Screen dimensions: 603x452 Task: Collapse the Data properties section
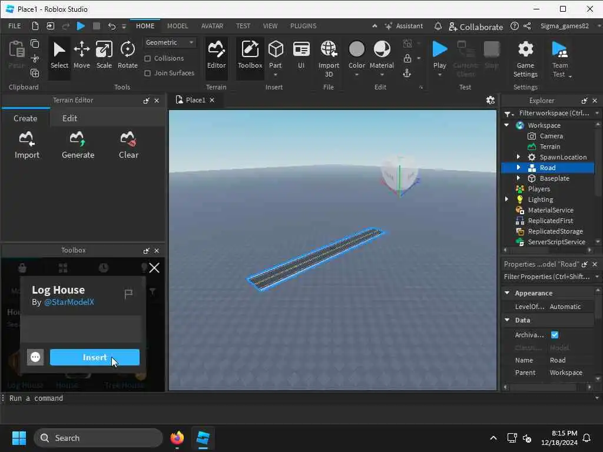coord(507,320)
